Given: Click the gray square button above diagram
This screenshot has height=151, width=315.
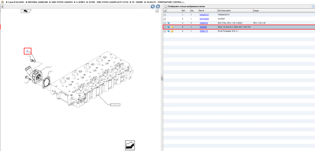Looking at the screenshot, I should point(157,11).
